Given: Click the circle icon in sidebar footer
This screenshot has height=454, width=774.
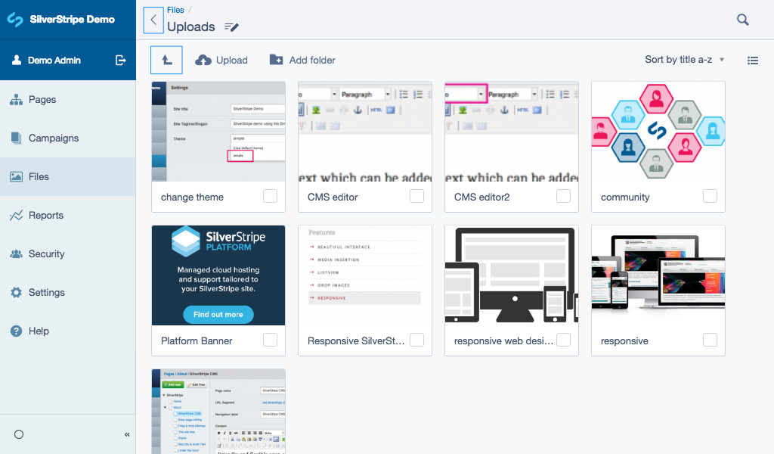Looking at the screenshot, I should [x=19, y=434].
